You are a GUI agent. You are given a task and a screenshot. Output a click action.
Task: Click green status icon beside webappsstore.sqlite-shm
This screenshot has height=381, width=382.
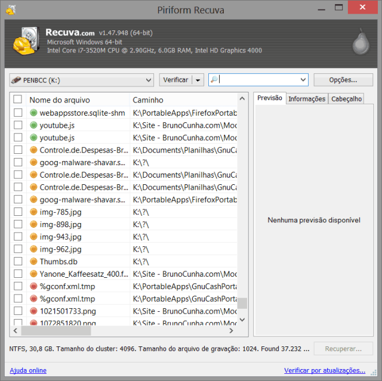pyautogui.click(x=33, y=113)
